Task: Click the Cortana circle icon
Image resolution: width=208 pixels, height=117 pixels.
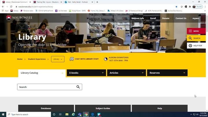Action: coord(54,114)
